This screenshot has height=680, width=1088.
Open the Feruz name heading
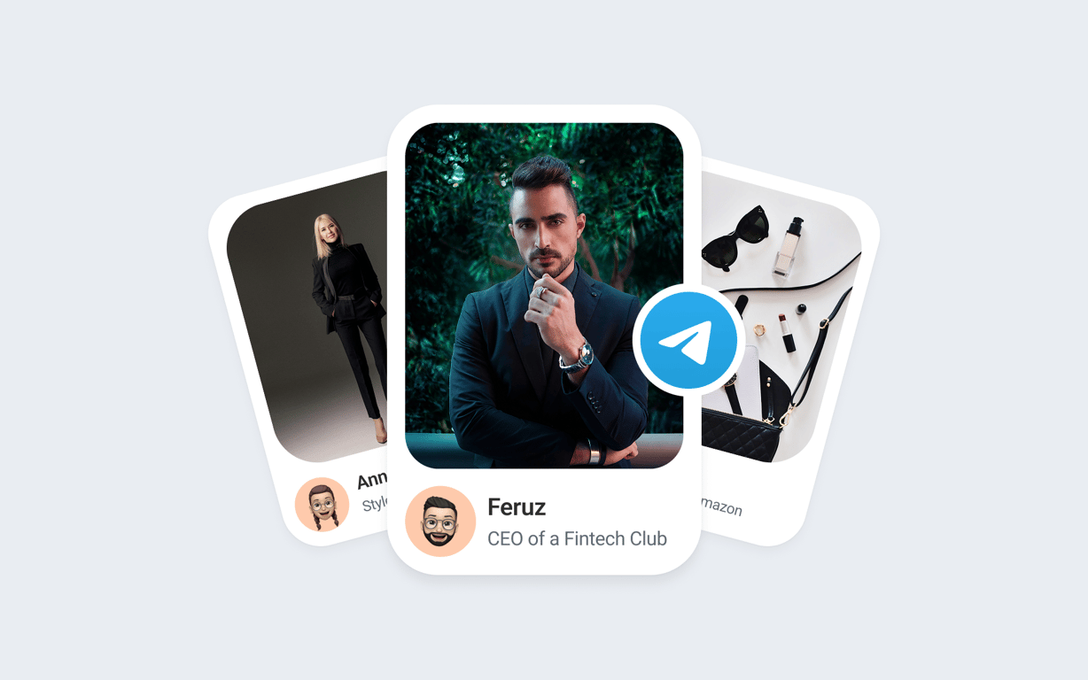tap(517, 506)
